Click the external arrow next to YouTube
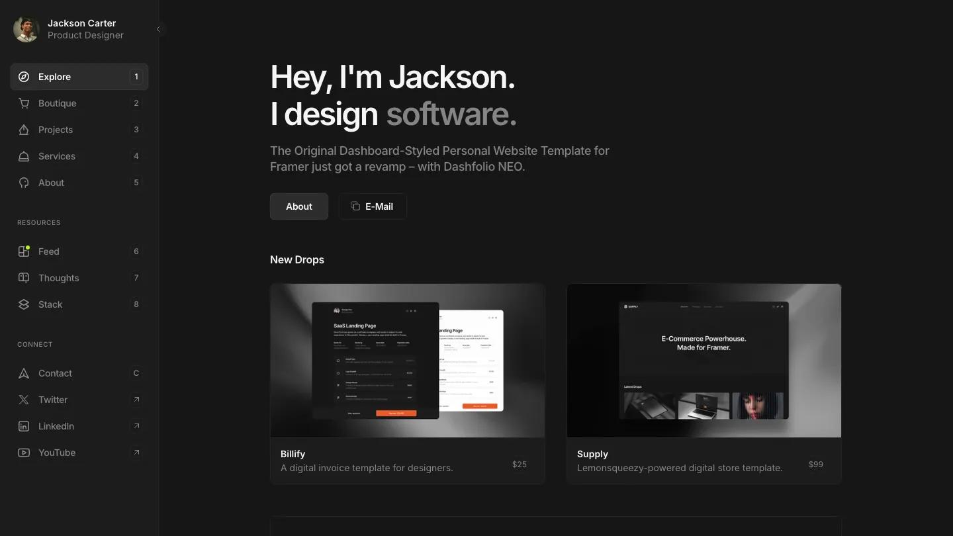The width and height of the screenshot is (953, 536). (136, 453)
